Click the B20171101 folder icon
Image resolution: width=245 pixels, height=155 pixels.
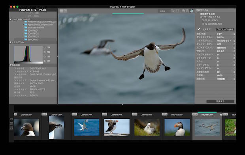[x=26, y=30]
